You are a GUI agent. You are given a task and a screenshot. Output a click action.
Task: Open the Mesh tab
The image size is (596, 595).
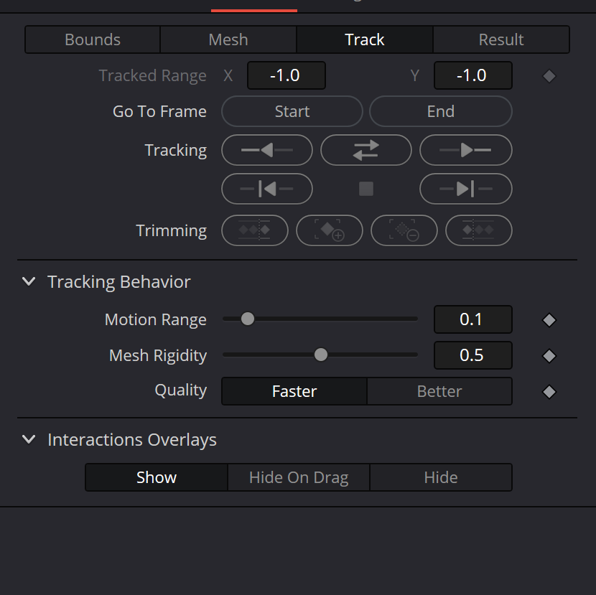pyautogui.click(x=228, y=39)
